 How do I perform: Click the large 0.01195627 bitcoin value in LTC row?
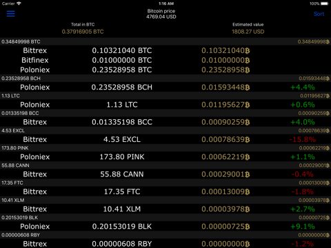(225, 105)
